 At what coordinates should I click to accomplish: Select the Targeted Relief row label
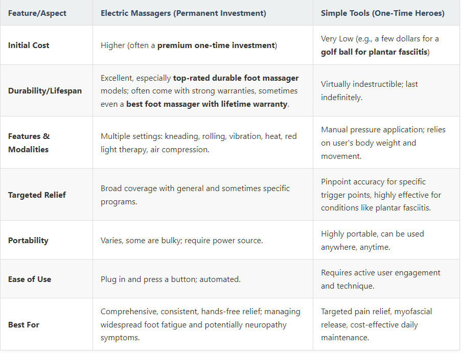37,195
